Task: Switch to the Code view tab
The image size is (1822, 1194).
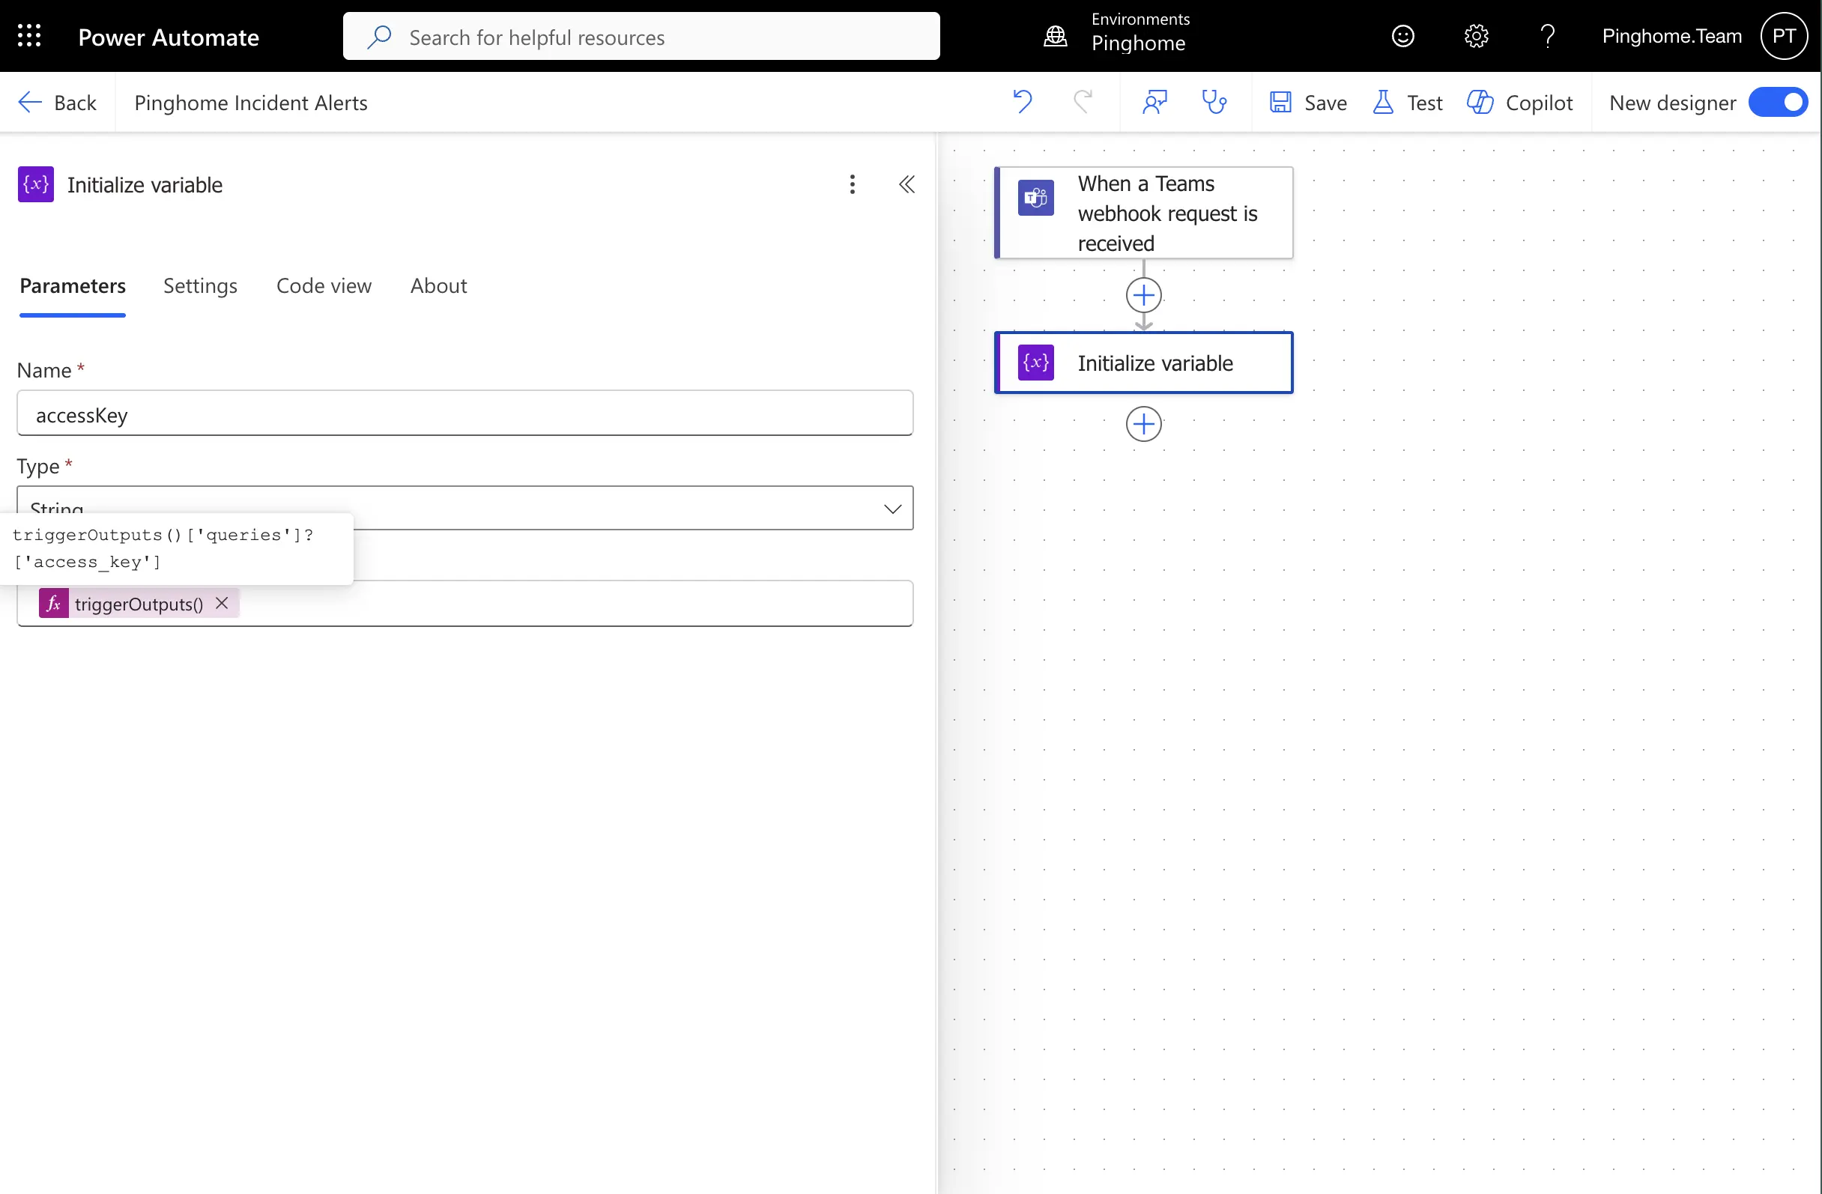Action: [x=324, y=285]
